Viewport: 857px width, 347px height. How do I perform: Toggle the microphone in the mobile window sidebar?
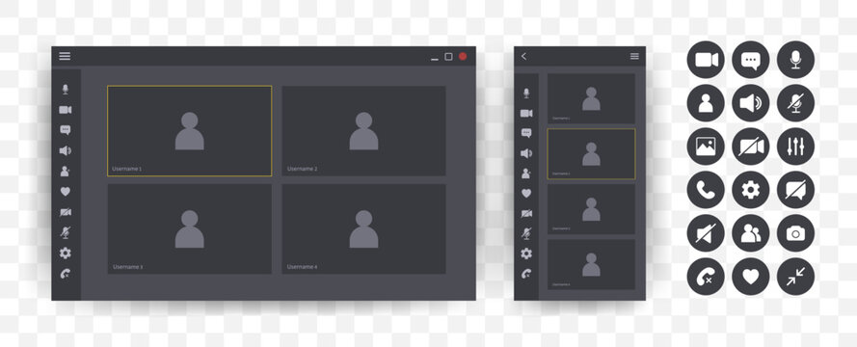click(526, 93)
